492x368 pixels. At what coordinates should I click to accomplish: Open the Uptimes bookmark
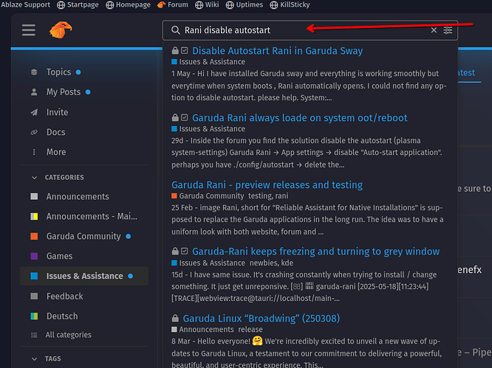[x=245, y=4]
